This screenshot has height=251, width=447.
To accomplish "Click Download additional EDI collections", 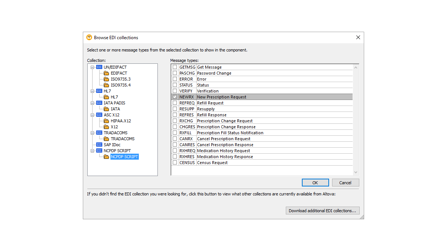I will click(x=323, y=210).
